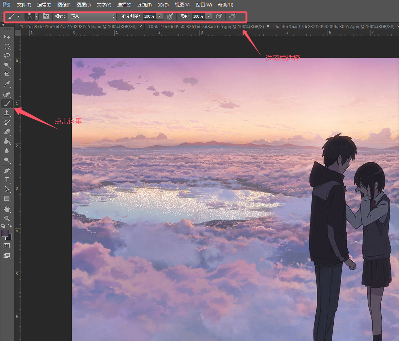Image resolution: width=399 pixels, height=341 pixels.
Task: Select the Path Selection arrow tool
Action: [7, 189]
